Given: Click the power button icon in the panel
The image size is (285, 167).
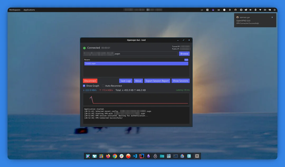Looking at the screenshot, I should pos(274,10).
